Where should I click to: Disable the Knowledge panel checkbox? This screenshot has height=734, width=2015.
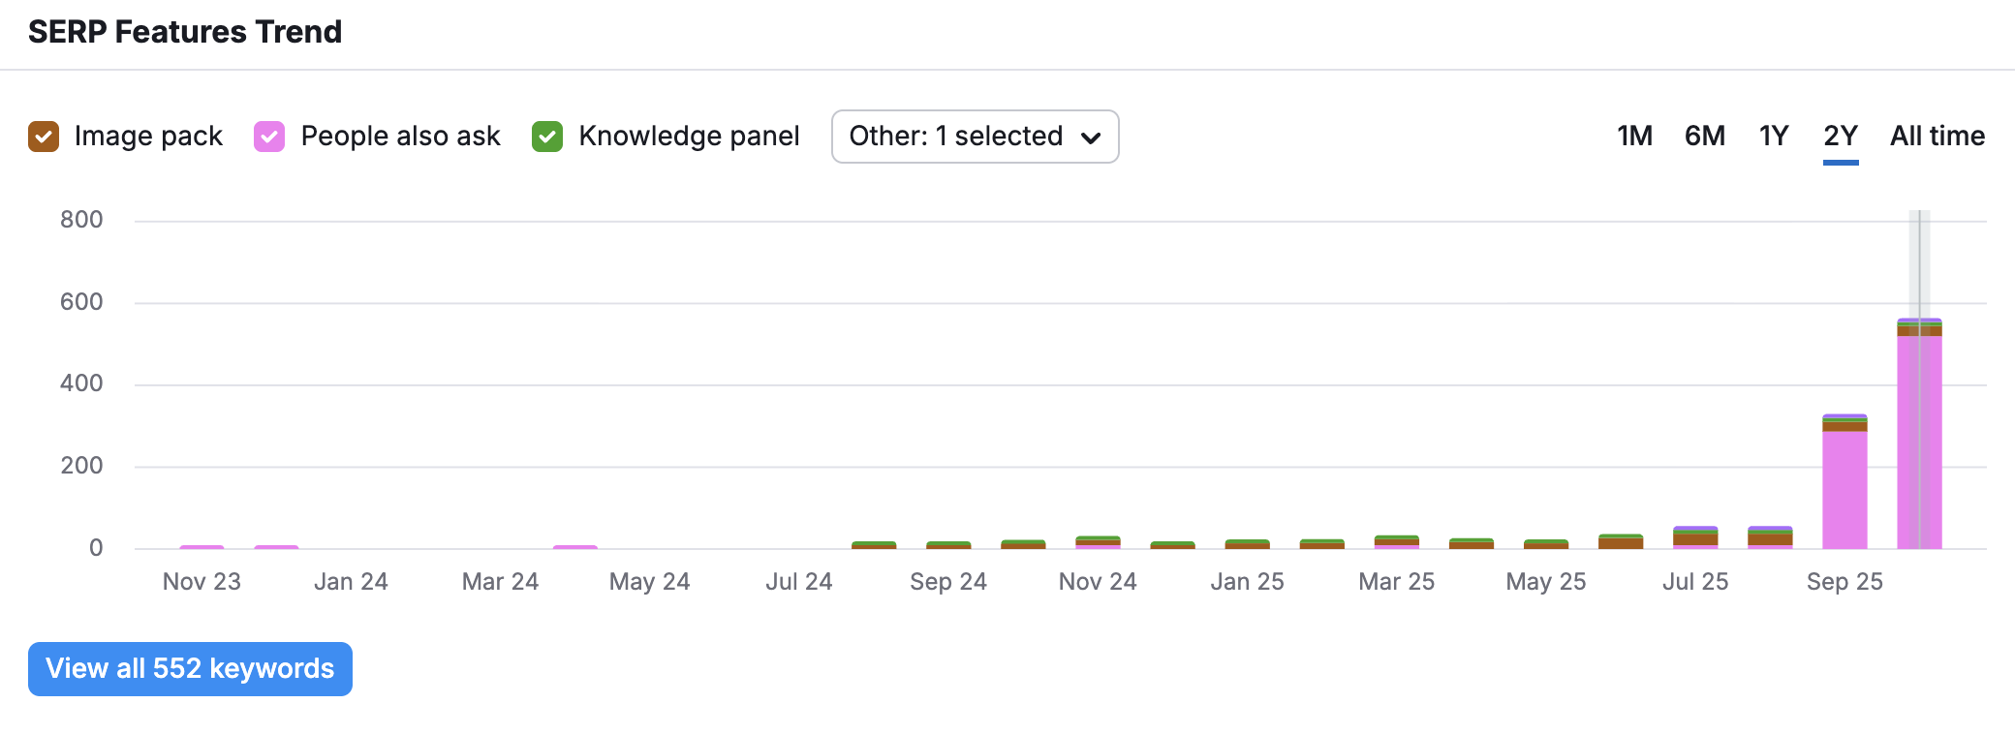click(547, 137)
